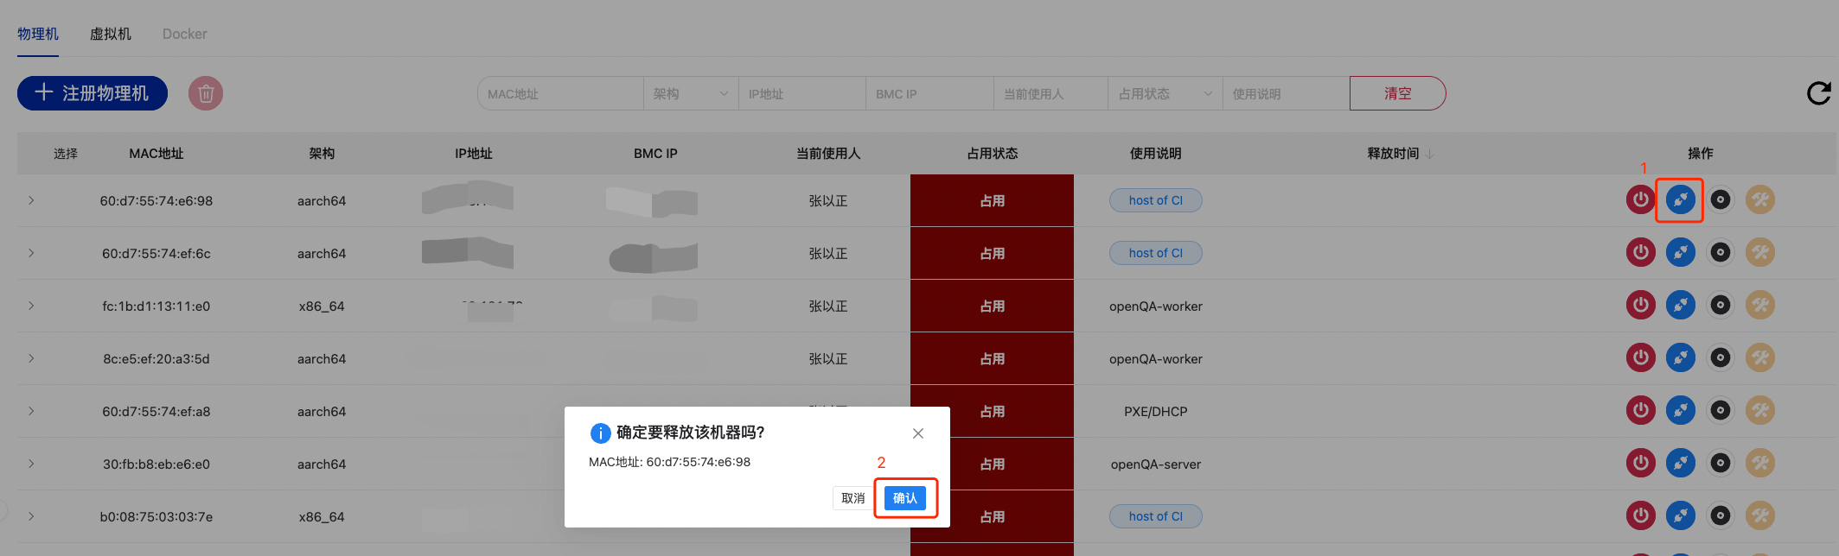
Task: Click power icon for 60:d7:55:74:e6:98 row
Action: click(x=1640, y=199)
